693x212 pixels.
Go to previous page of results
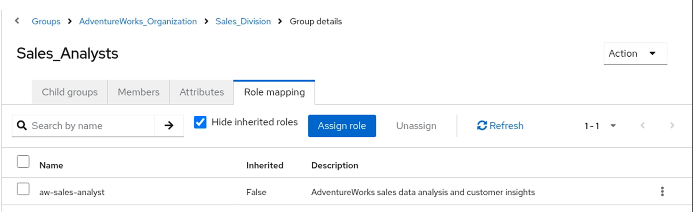click(642, 126)
